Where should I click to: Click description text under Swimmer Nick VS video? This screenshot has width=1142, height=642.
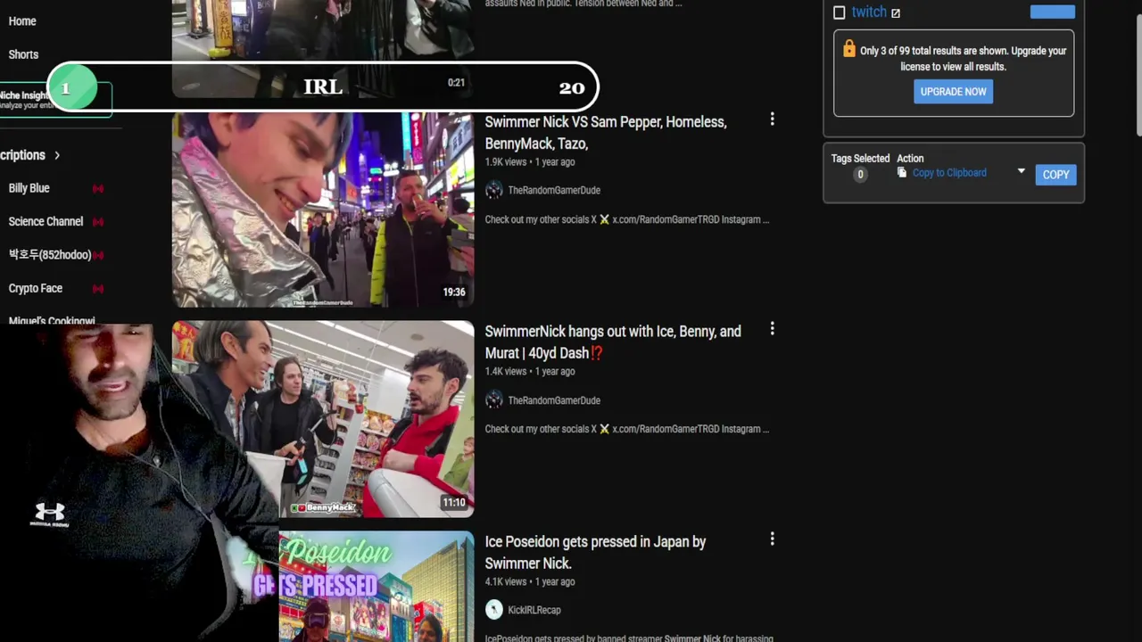[x=627, y=219]
